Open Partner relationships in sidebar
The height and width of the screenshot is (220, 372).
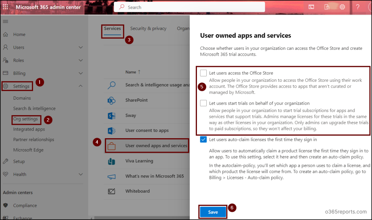[x=34, y=140]
